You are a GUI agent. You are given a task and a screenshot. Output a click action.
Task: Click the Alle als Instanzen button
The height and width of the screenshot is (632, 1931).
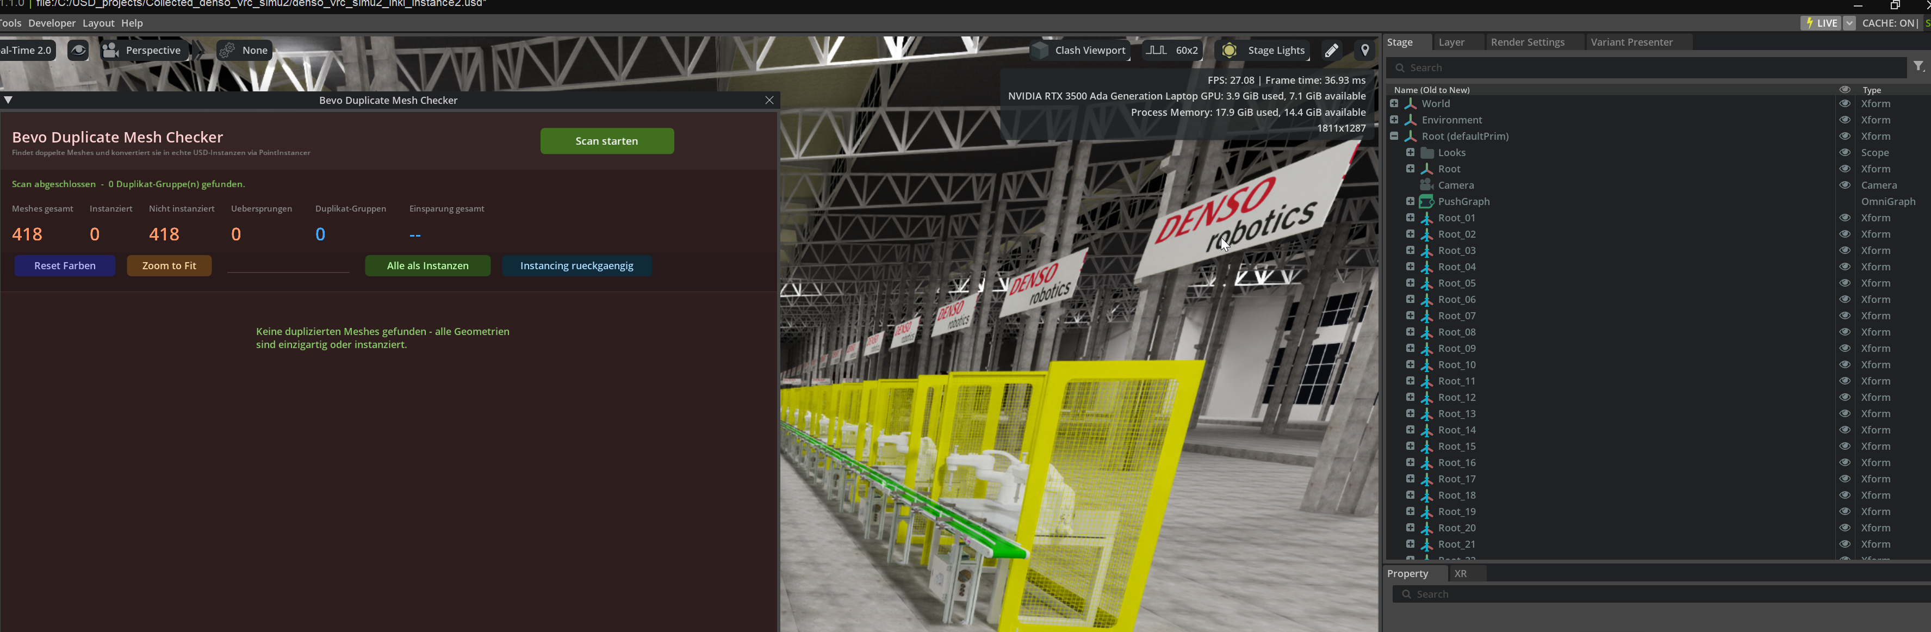[x=428, y=265]
